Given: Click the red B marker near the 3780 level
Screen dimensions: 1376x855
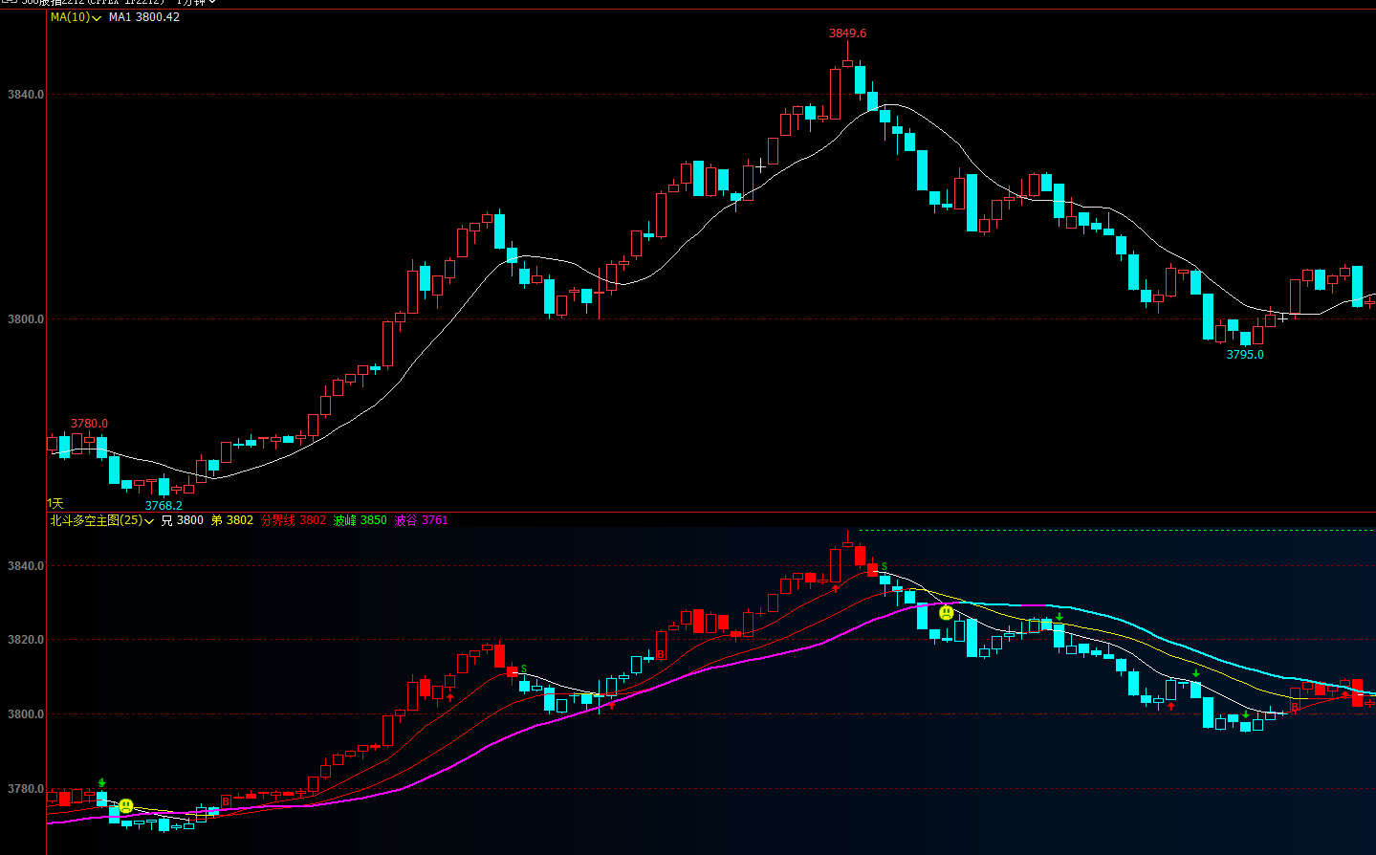Looking at the screenshot, I should [226, 801].
